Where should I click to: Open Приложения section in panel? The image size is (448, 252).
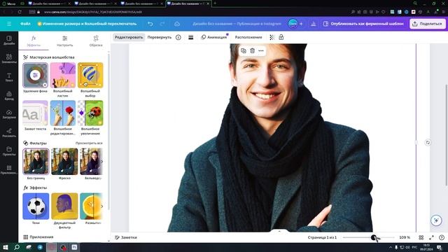click(38, 237)
